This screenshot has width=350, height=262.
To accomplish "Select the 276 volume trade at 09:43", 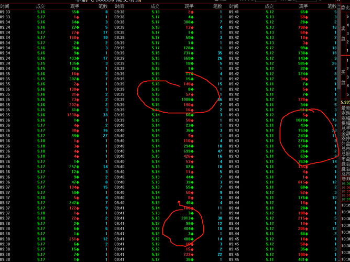I will [x=303, y=141].
